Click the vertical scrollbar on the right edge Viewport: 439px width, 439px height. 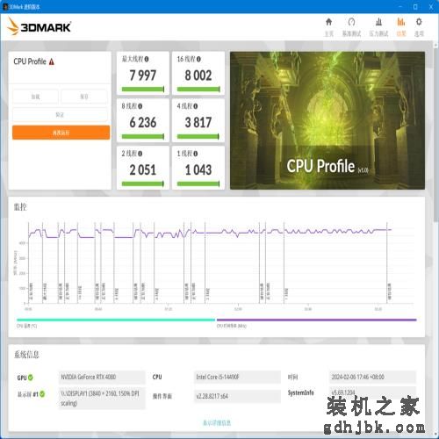pos(435,134)
